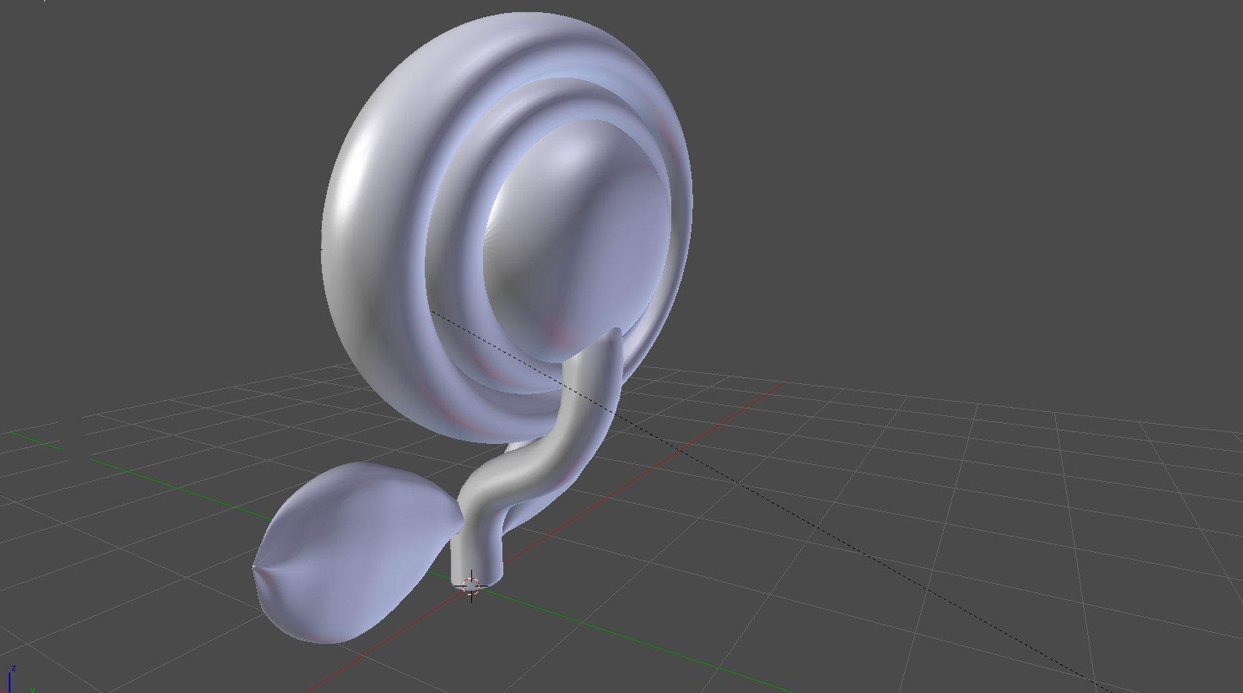The image size is (1243, 693).
Task: Click the 3D cursor crosshair at the origin
Action: point(471,586)
